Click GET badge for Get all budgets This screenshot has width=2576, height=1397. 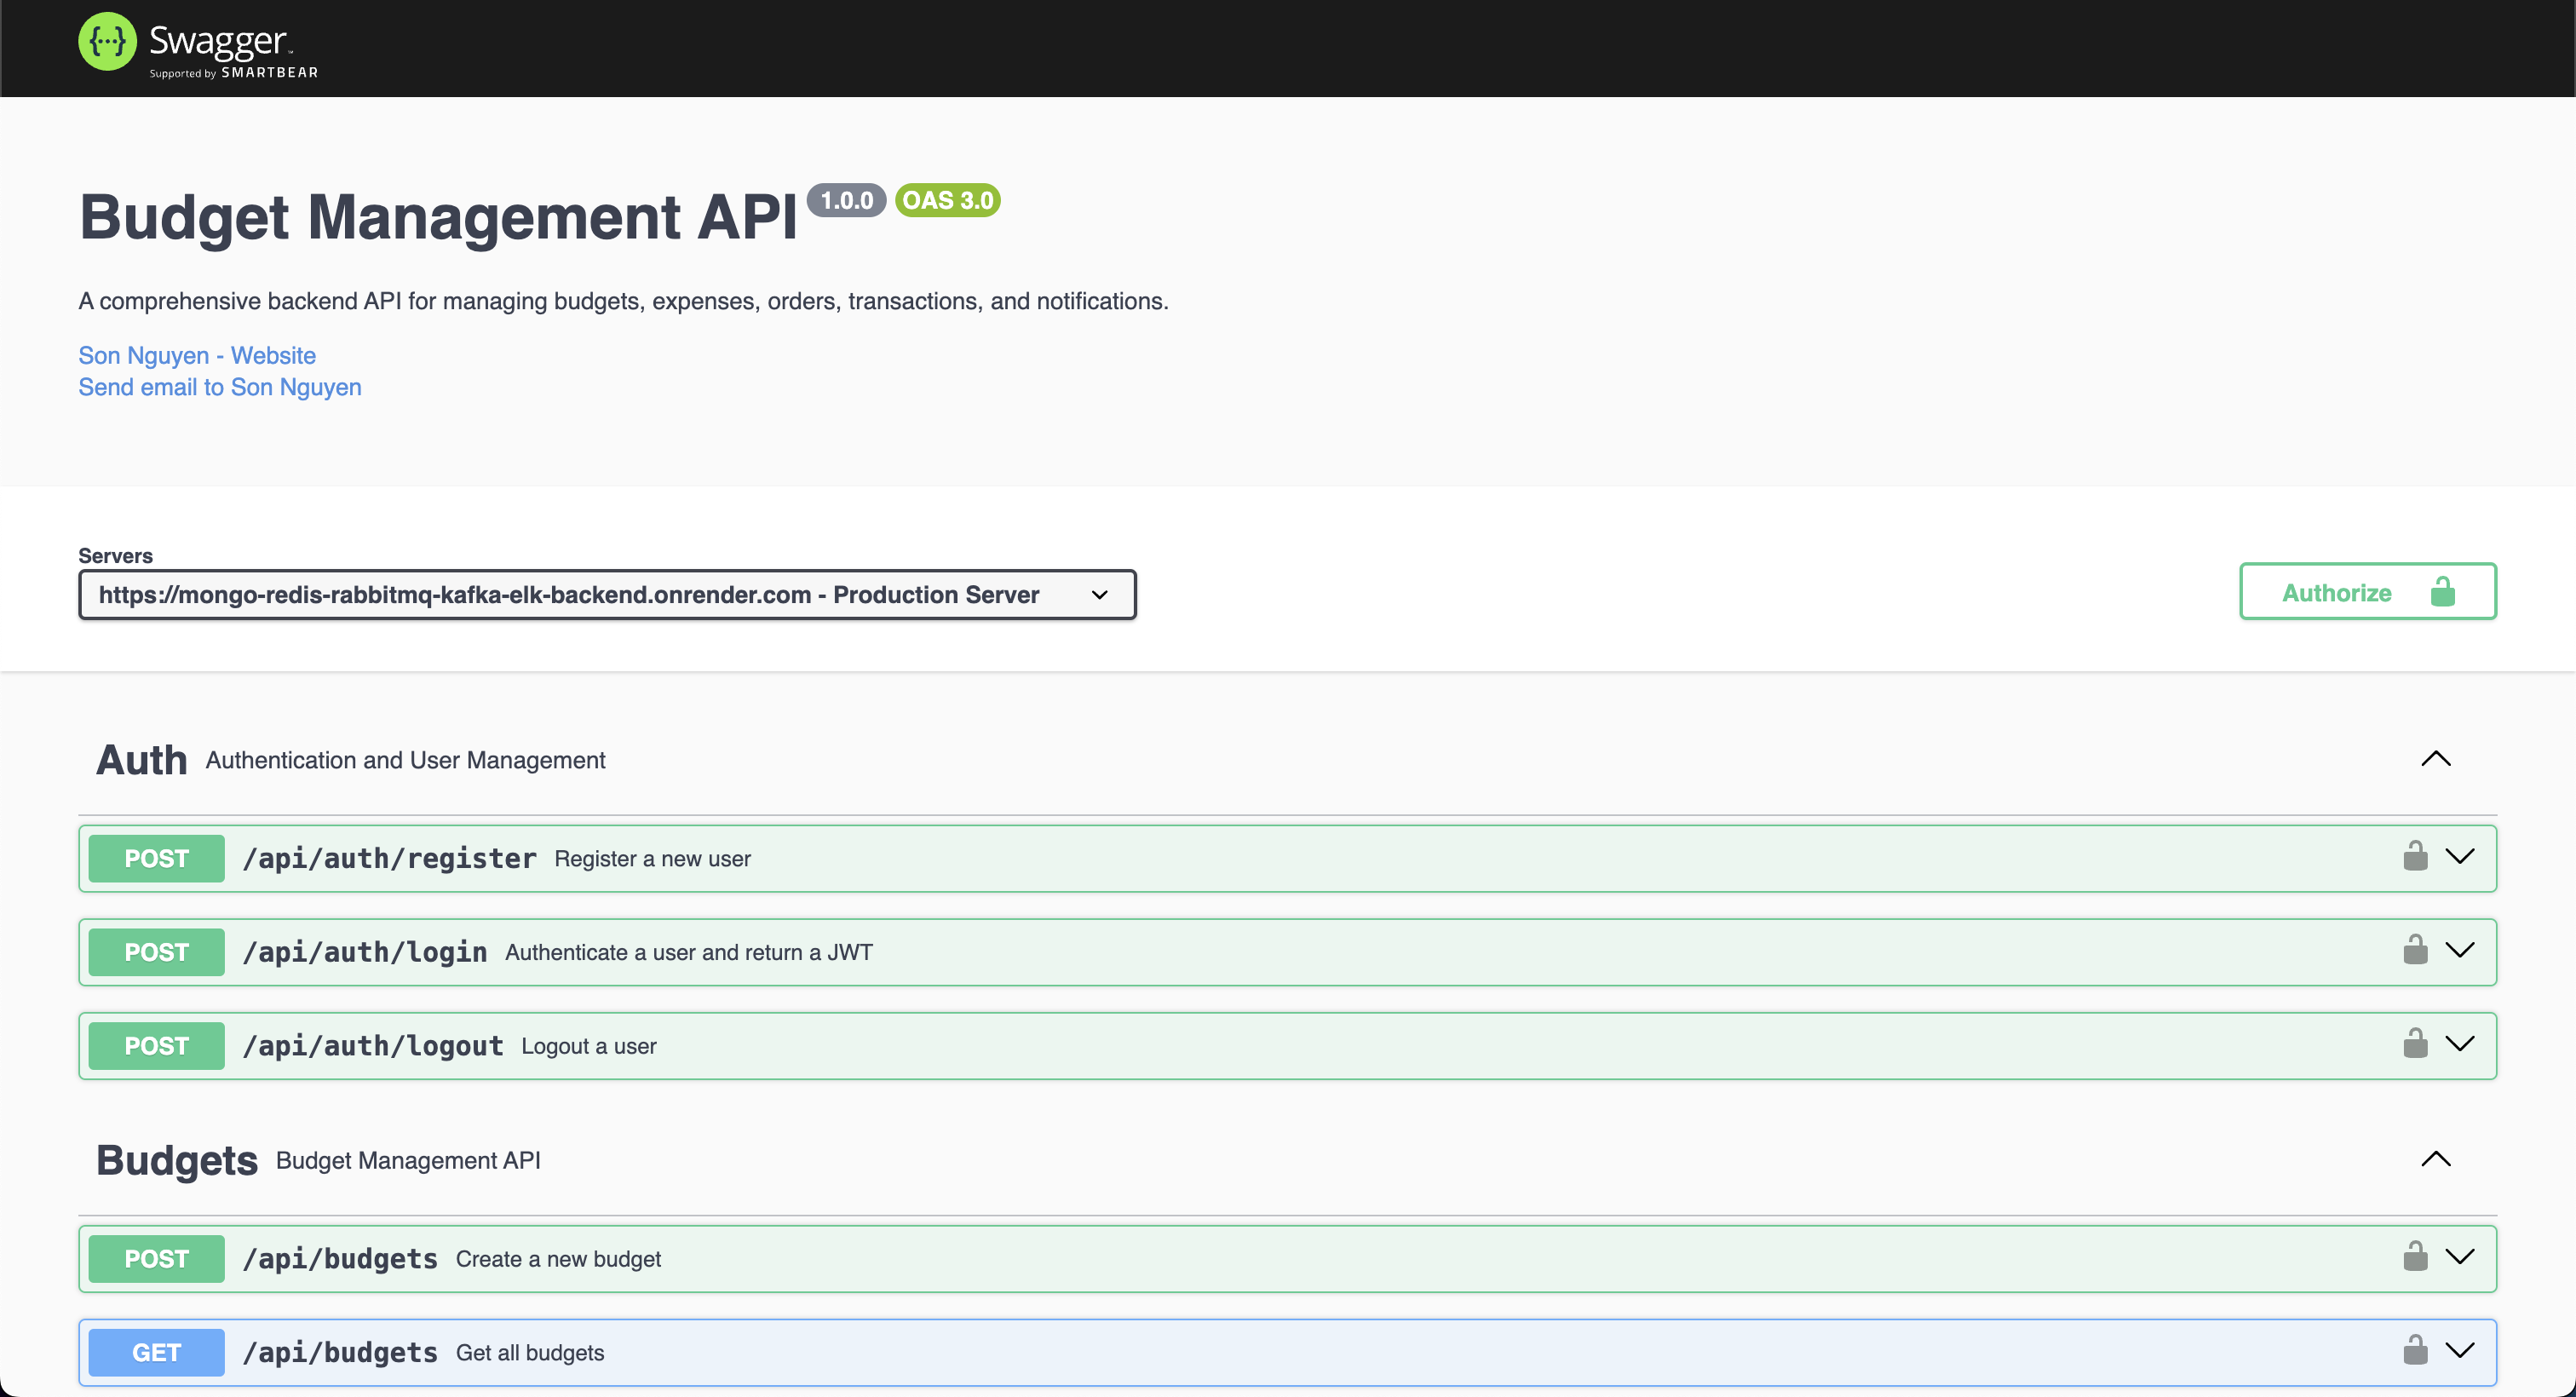[x=156, y=1353]
